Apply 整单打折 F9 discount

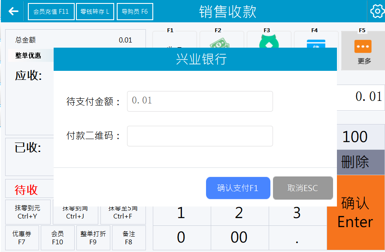93,238
